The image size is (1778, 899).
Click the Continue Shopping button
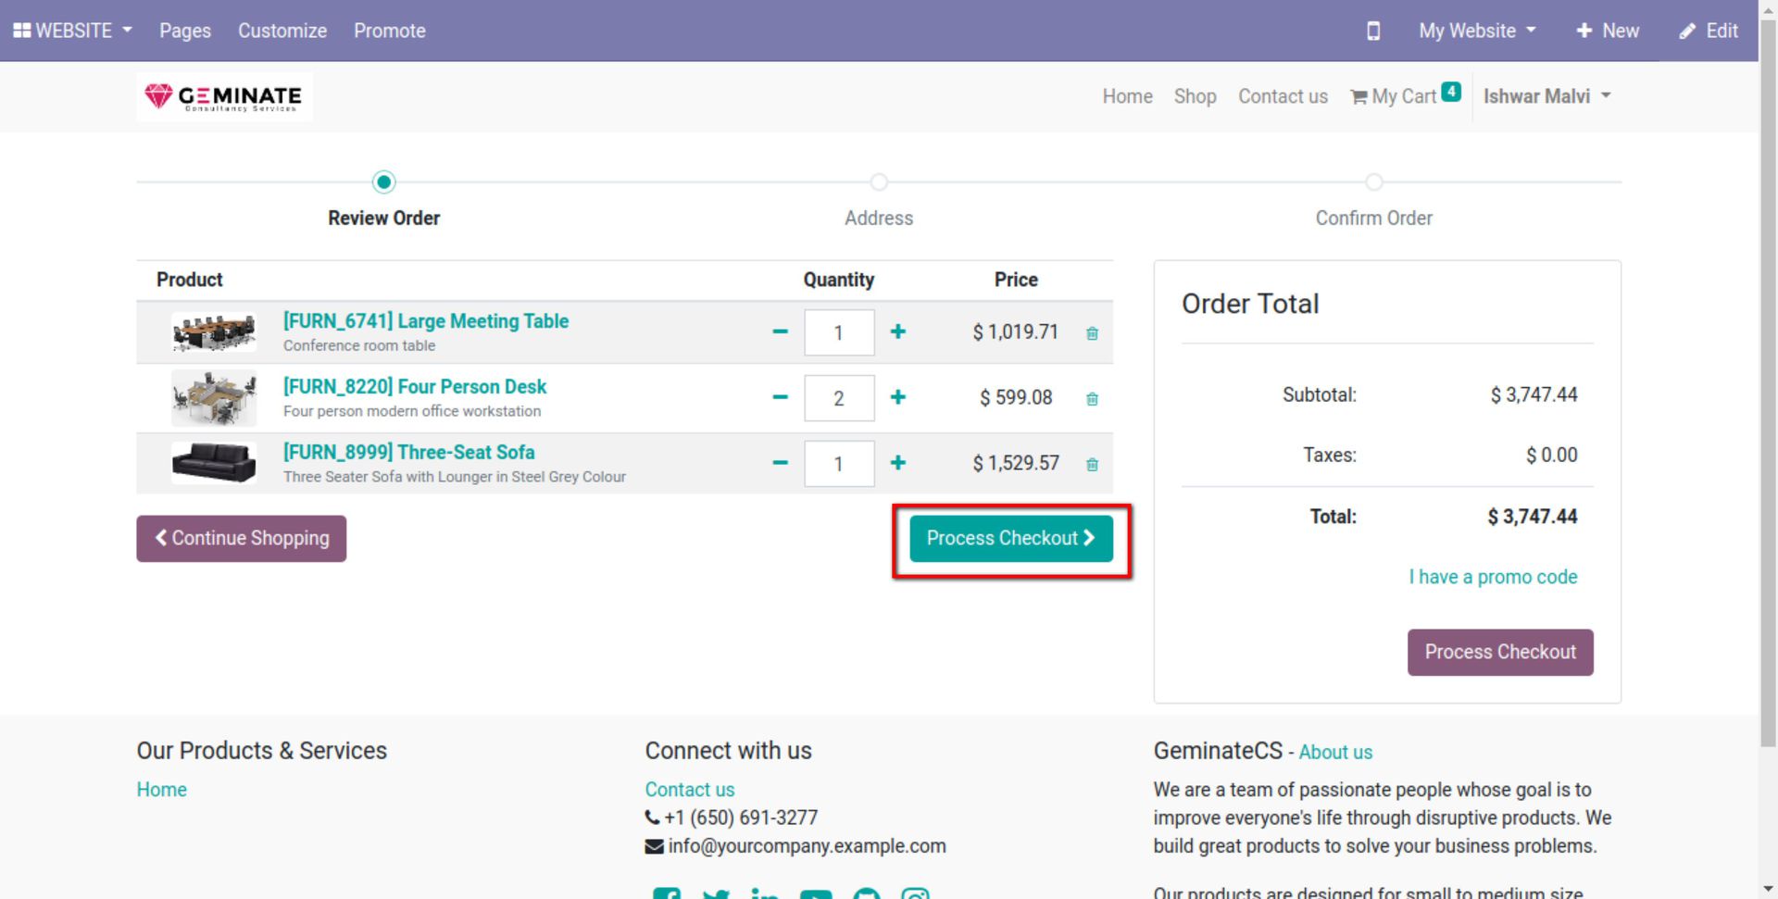tap(241, 537)
